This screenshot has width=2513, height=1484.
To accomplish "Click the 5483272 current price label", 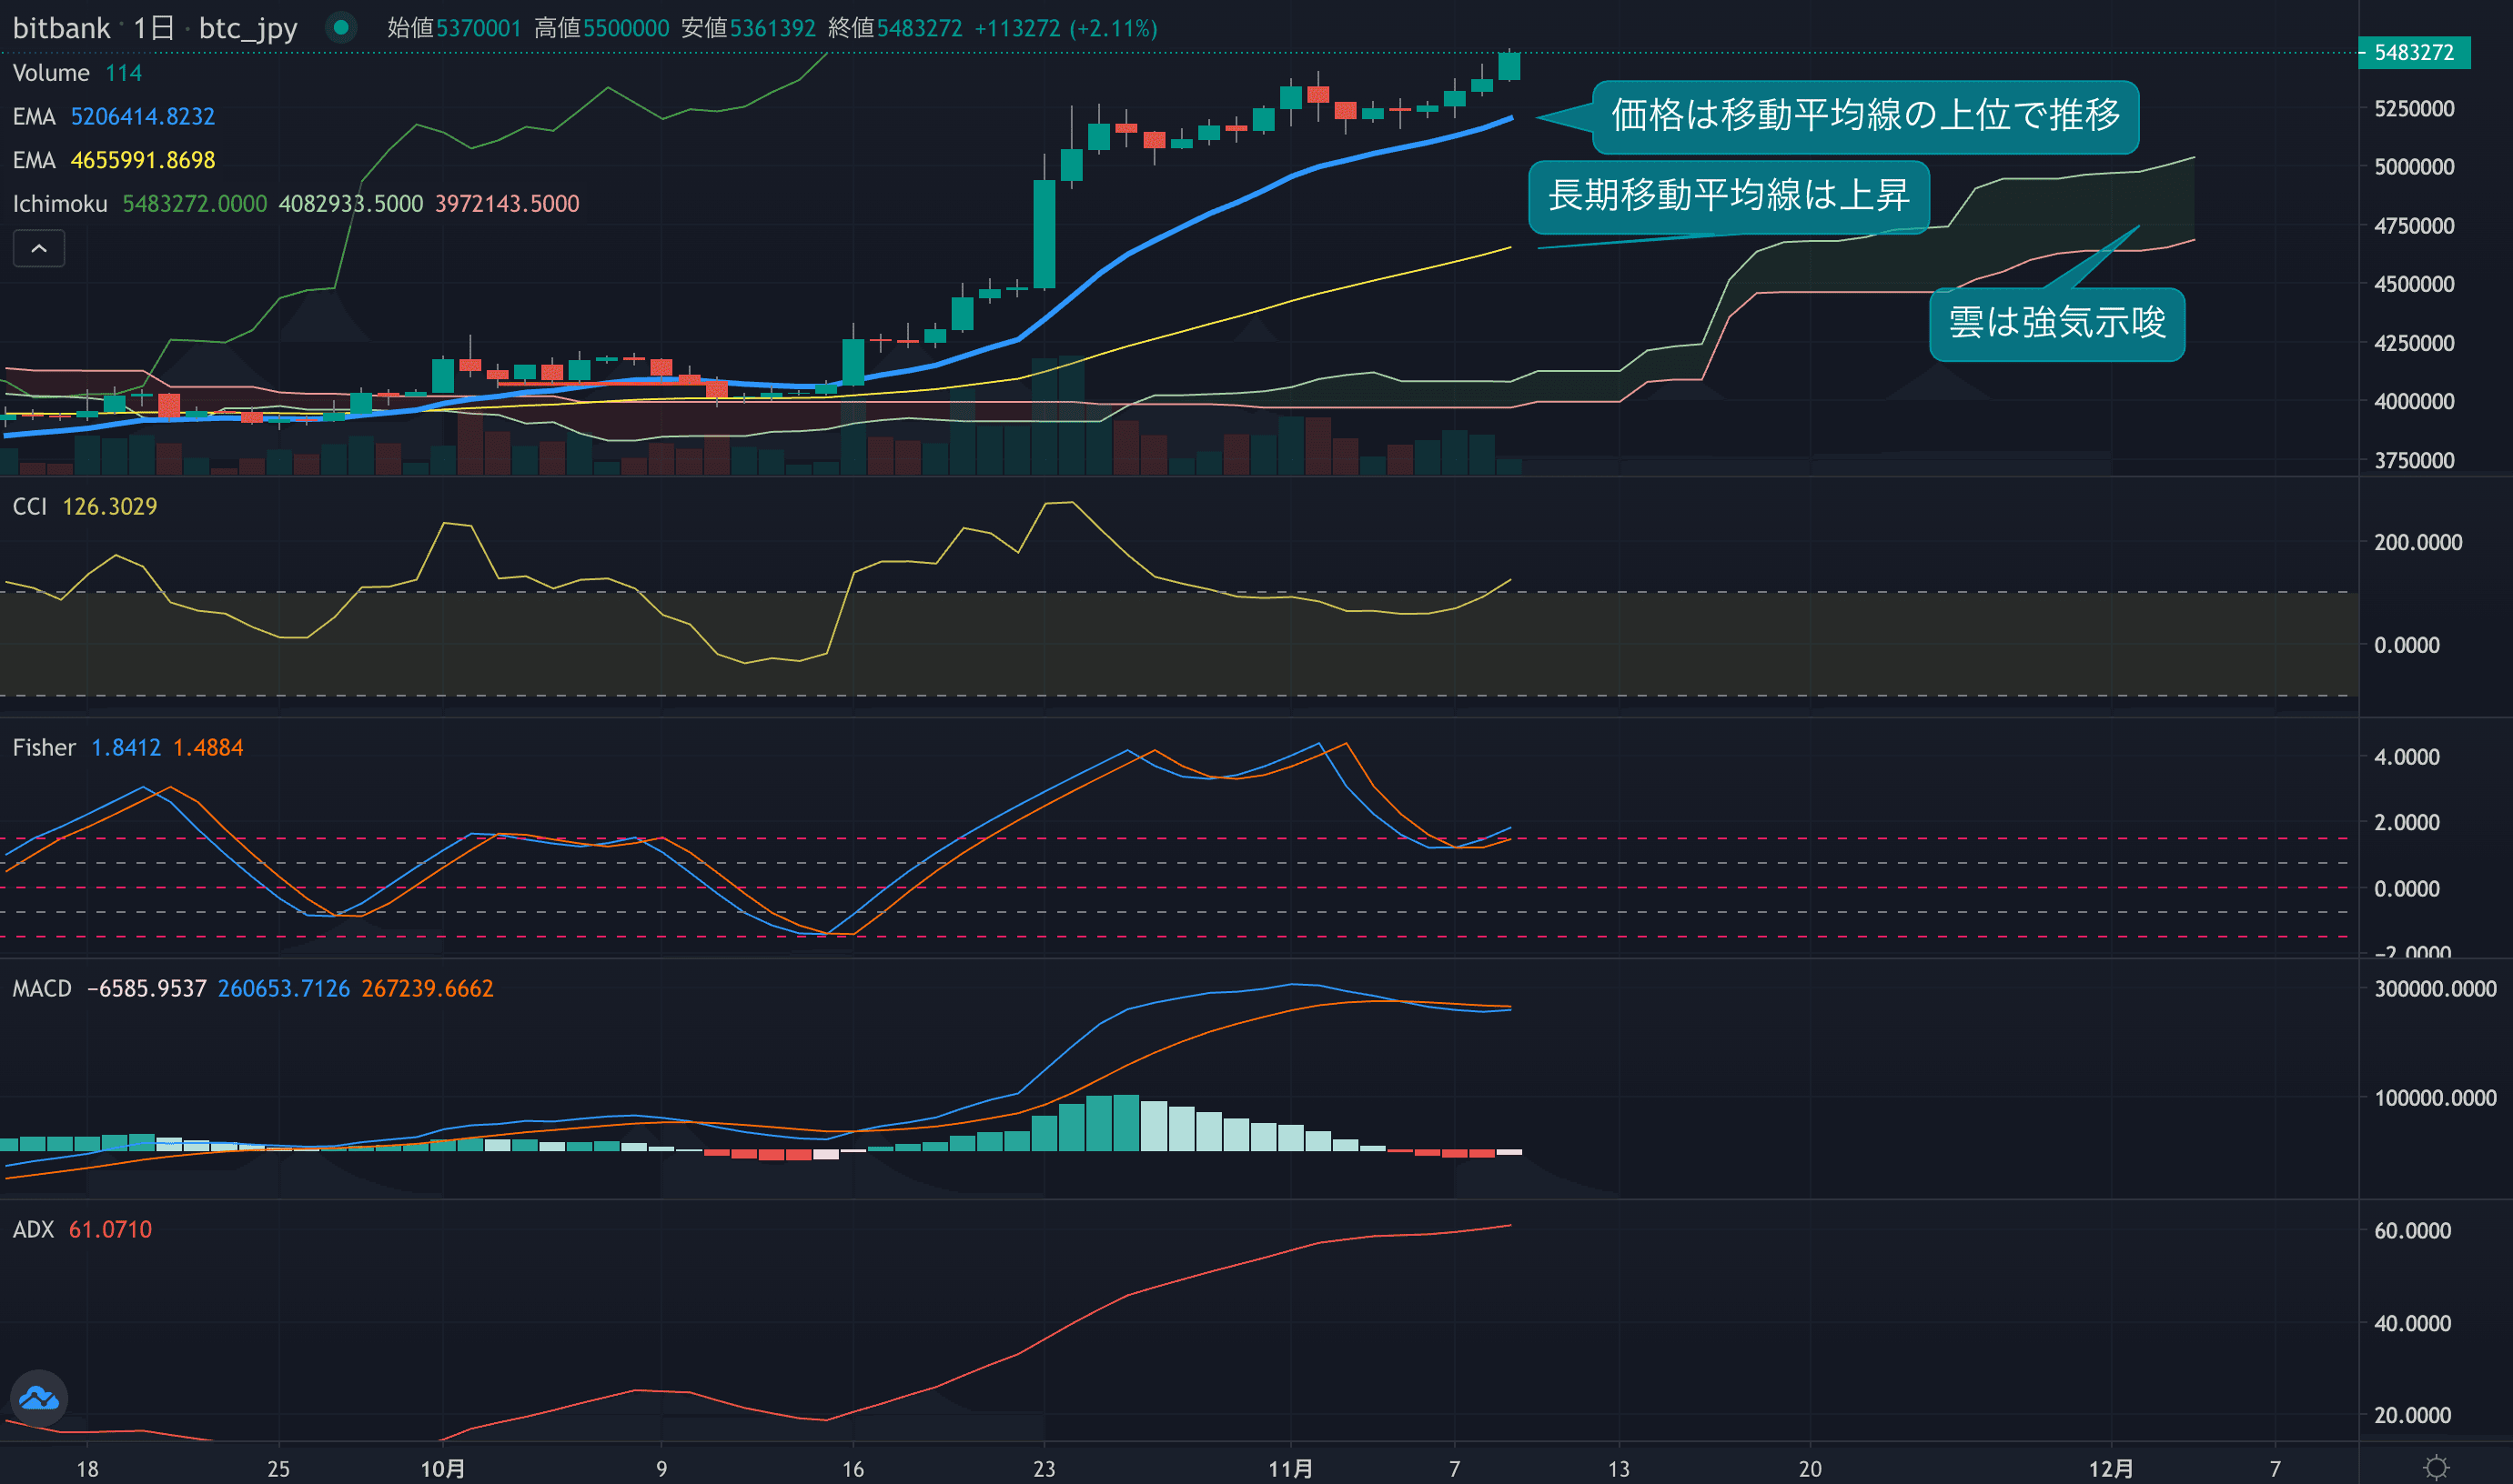I will coord(2413,52).
